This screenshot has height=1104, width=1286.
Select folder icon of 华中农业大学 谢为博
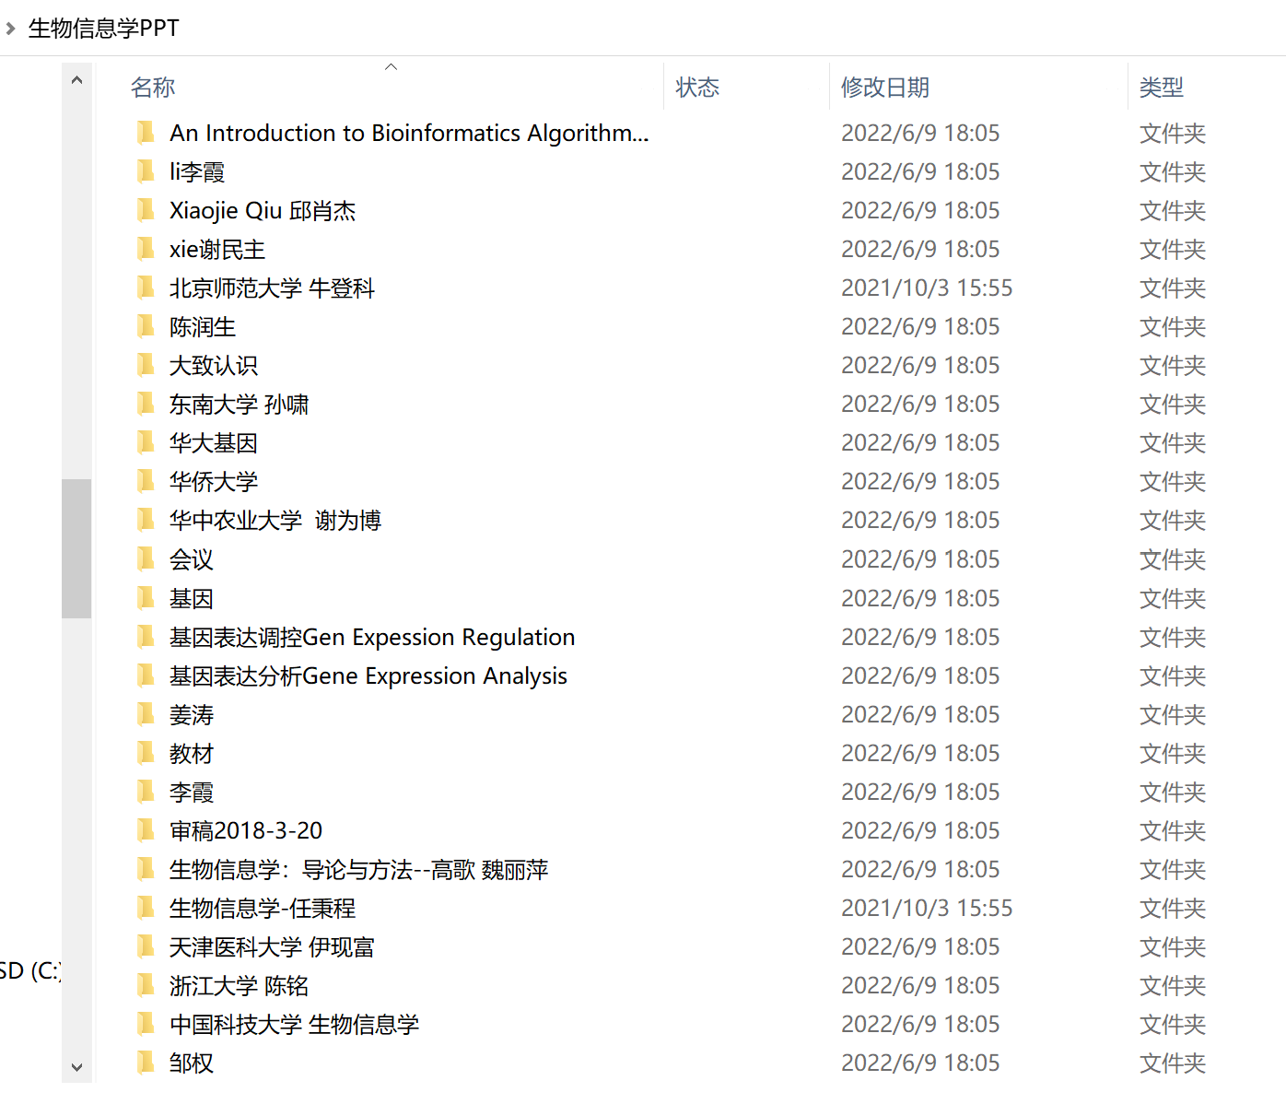146,520
